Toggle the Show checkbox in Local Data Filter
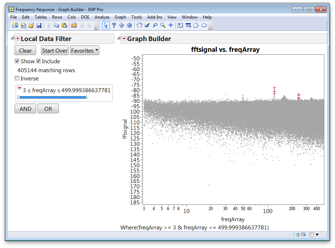The width and height of the screenshot is (335, 248). point(17,61)
